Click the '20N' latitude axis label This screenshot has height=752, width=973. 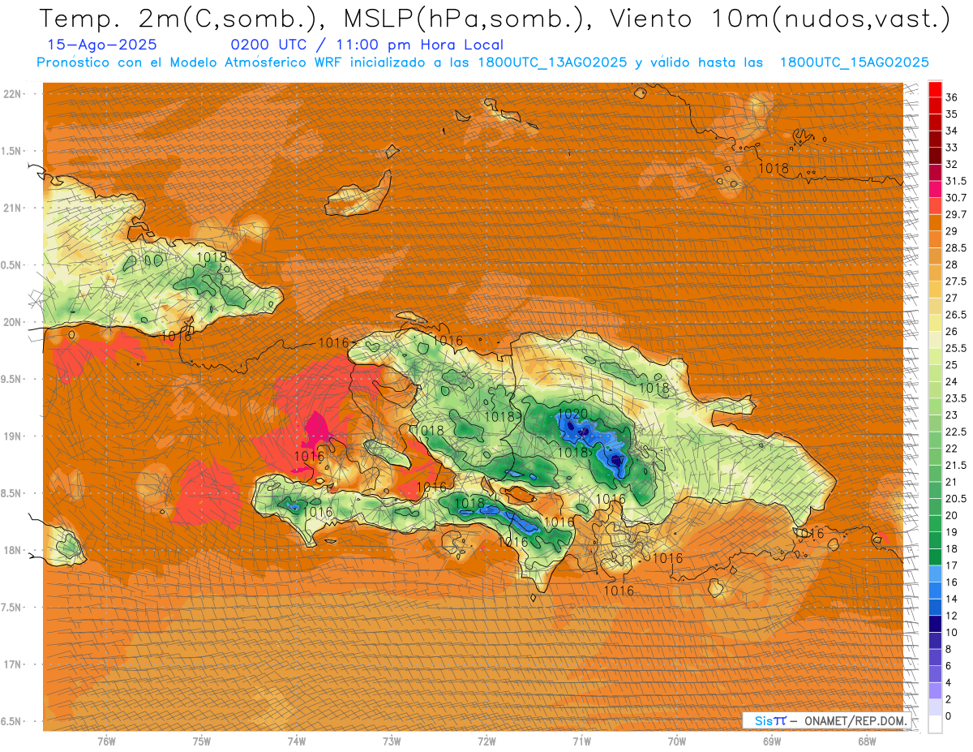(12, 322)
